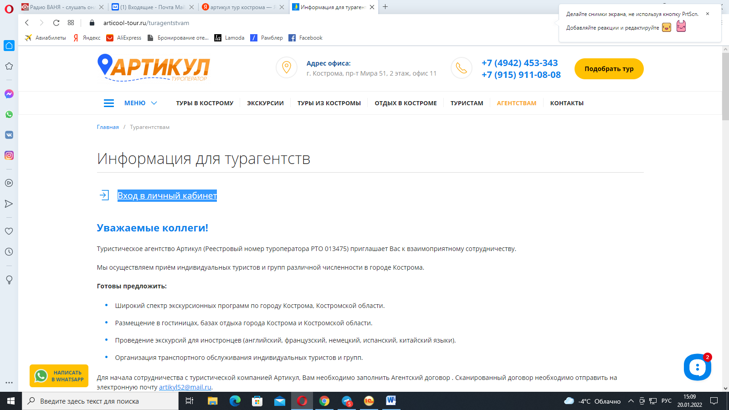Click НАПИСАТЬ В WHATSAPP button
This screenshot has width=729, height=410.
[59, 376]
